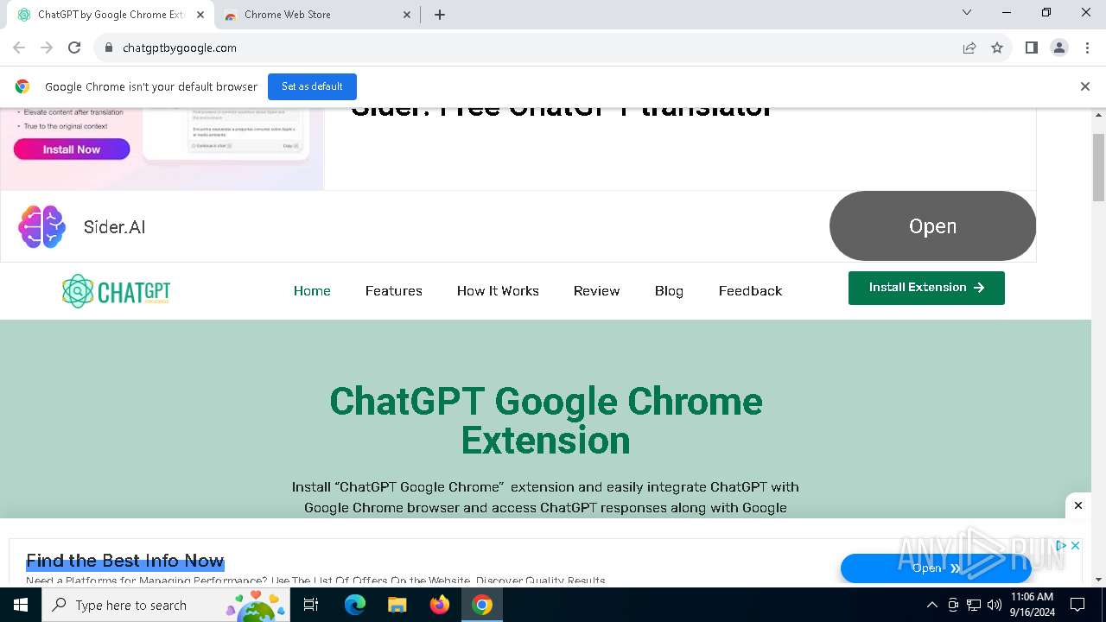The width and height of the screenshot is (1106, 622).
Task: Click the browser forward arrow
Action: click(x=47, y=48)
